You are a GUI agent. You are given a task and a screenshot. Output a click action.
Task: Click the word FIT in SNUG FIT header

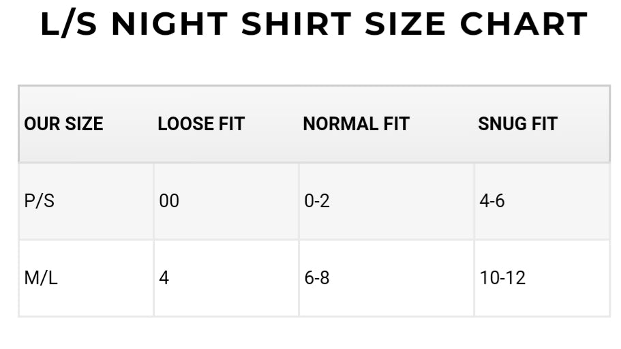(x=545, y=123)
